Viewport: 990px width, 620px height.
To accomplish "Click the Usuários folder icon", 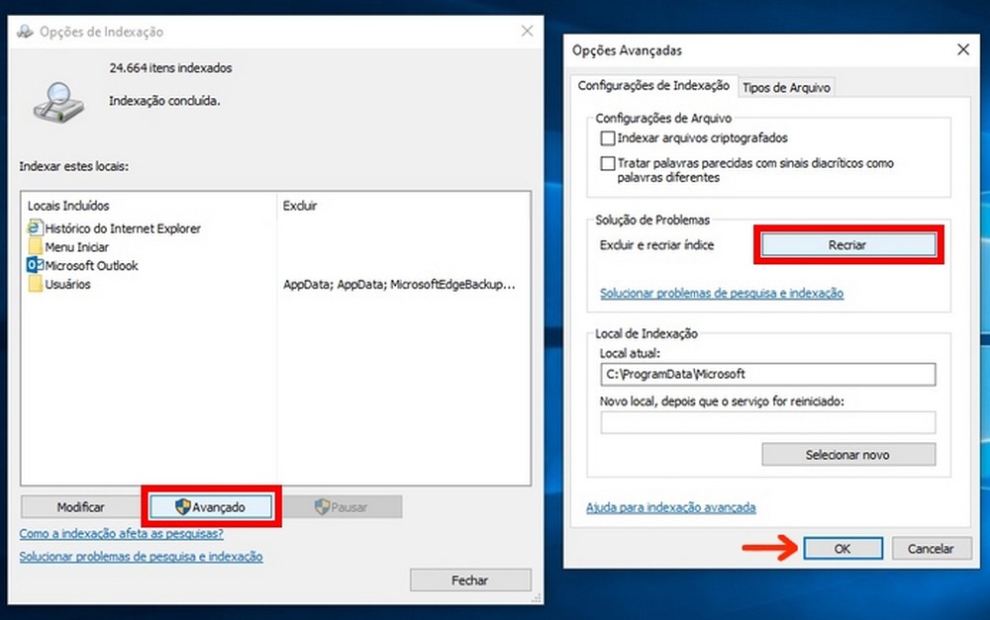I will [x=36, y=284].
